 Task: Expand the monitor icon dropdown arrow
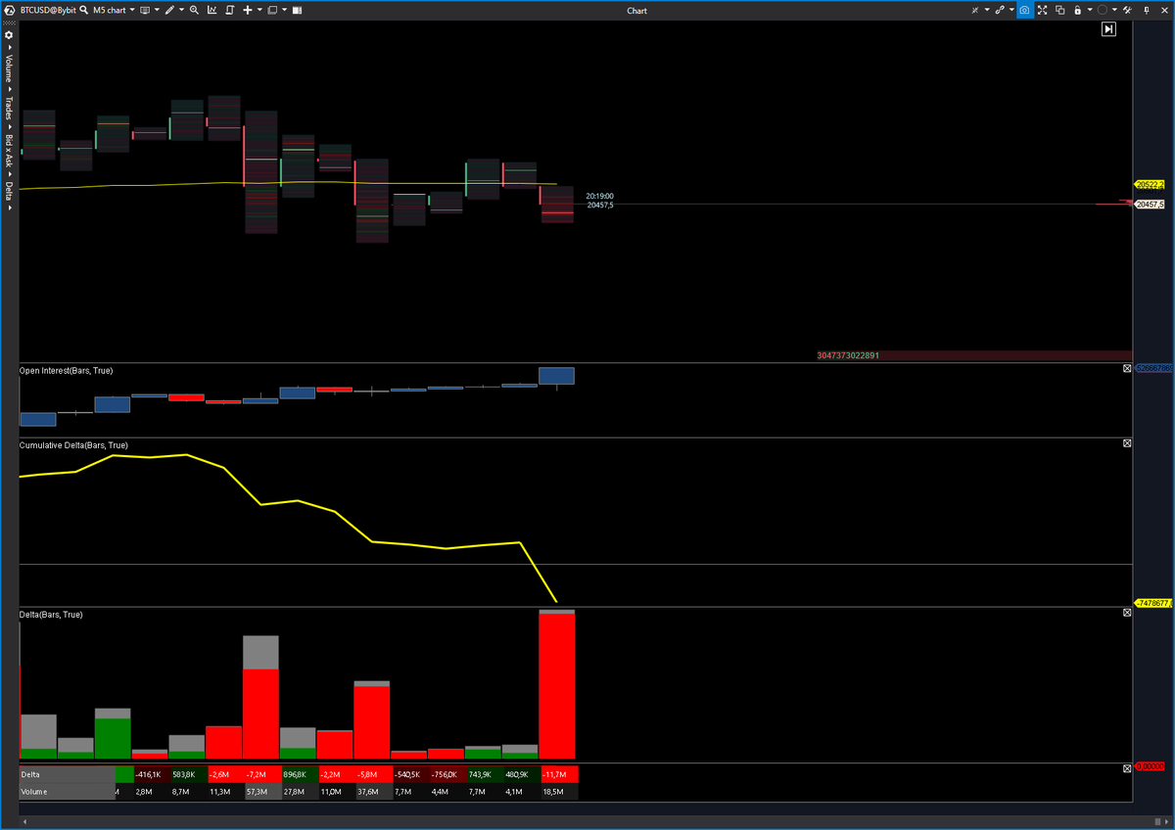pyautogui.click(x=157, y=10)
